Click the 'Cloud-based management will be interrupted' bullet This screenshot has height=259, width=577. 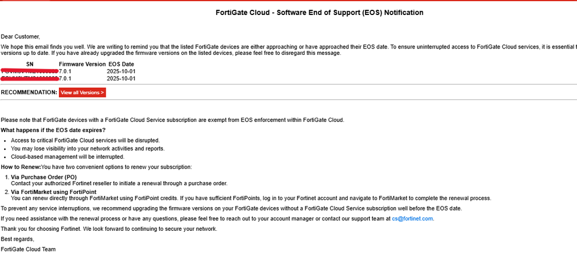[x=68, y=156]
